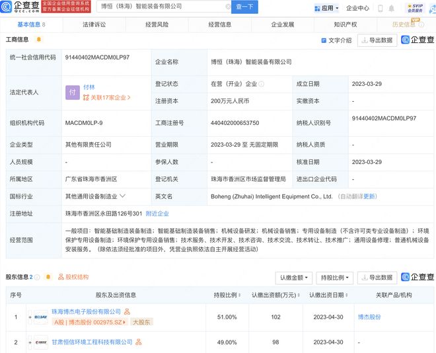Click the 大股东 tag
This screenshot has width=436, height=353.
[141, 322]
